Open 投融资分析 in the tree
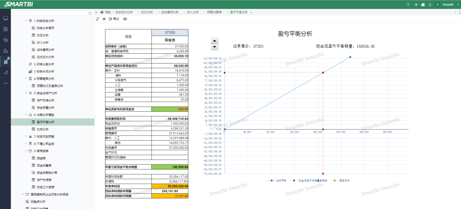 (x=38, y=202)
